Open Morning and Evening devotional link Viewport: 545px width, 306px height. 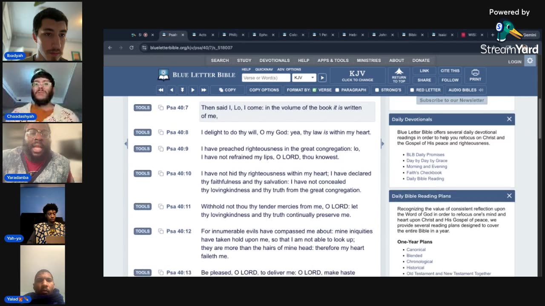(427, 167)
